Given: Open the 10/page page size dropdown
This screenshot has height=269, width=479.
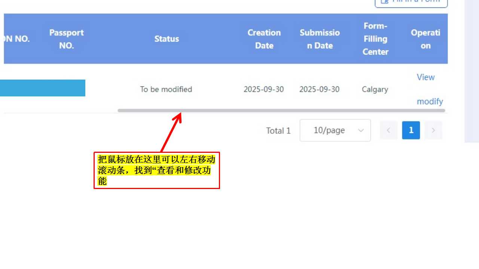Looking at the screenshot, I should [x=335, y=130].
